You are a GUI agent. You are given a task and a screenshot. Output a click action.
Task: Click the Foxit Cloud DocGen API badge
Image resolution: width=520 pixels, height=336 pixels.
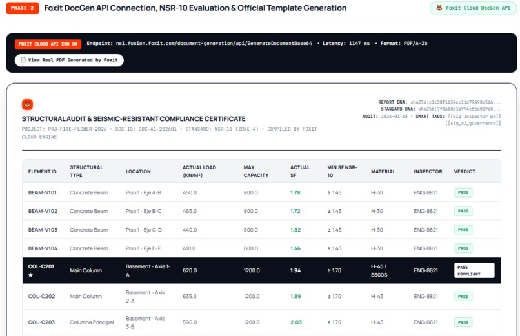pos(473,8)
